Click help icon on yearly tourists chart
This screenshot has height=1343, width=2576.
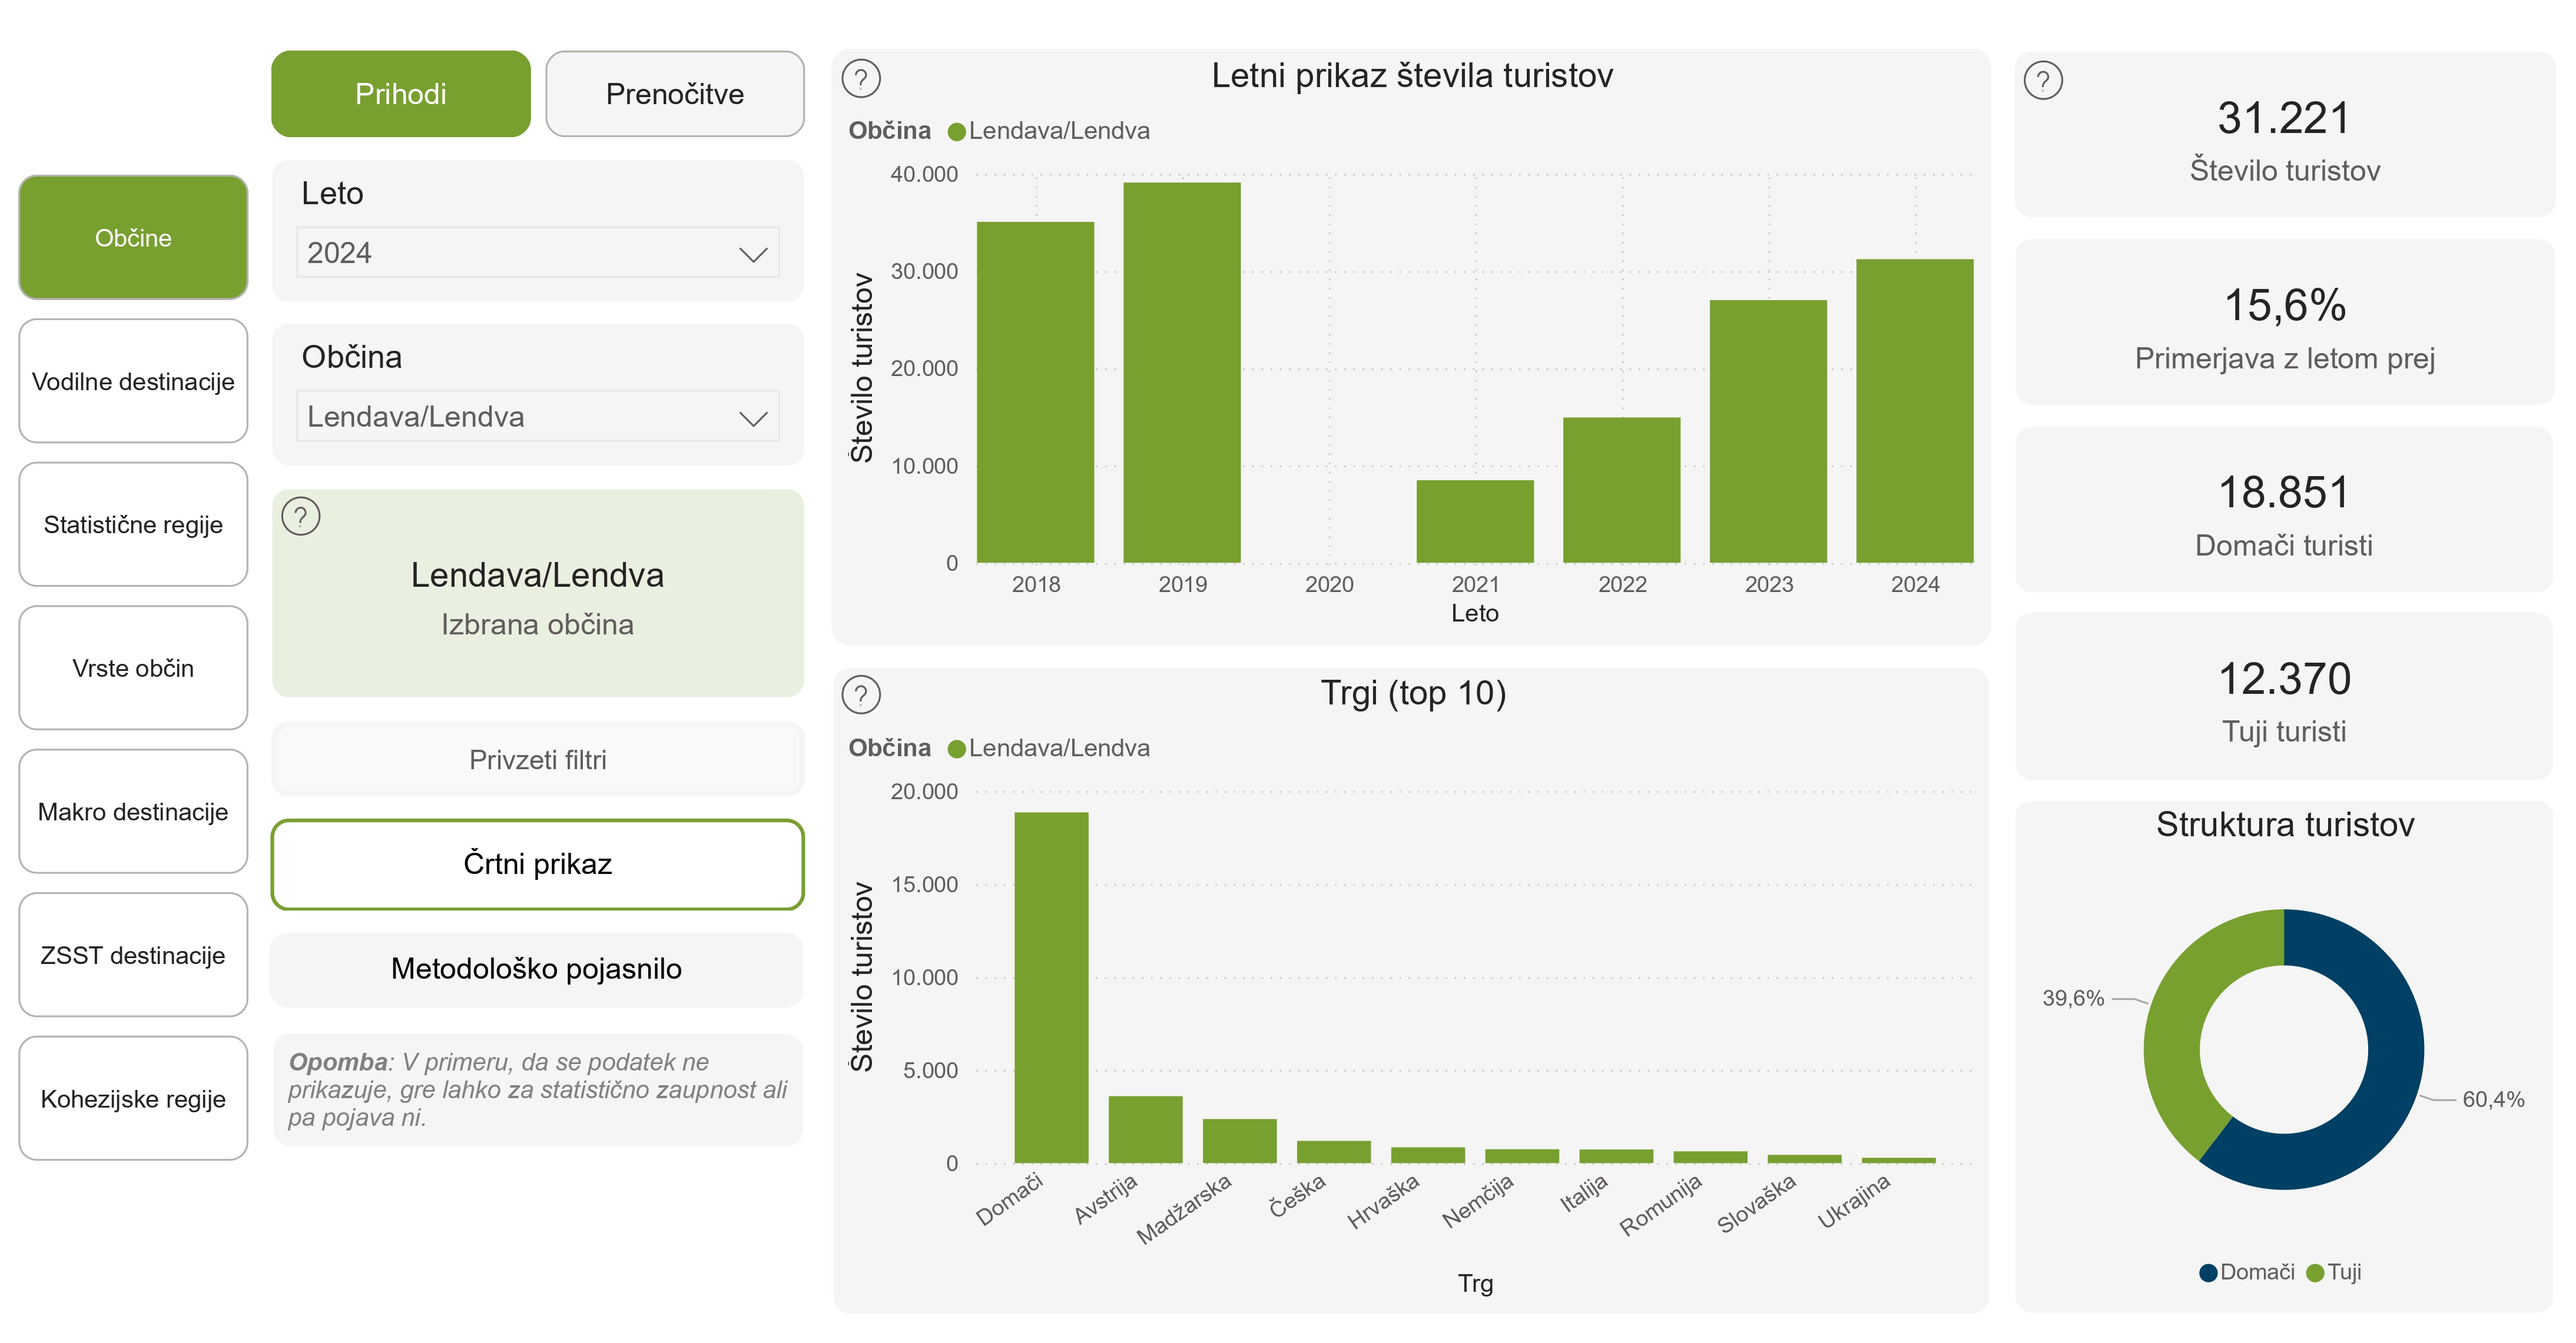coord(860,78)
